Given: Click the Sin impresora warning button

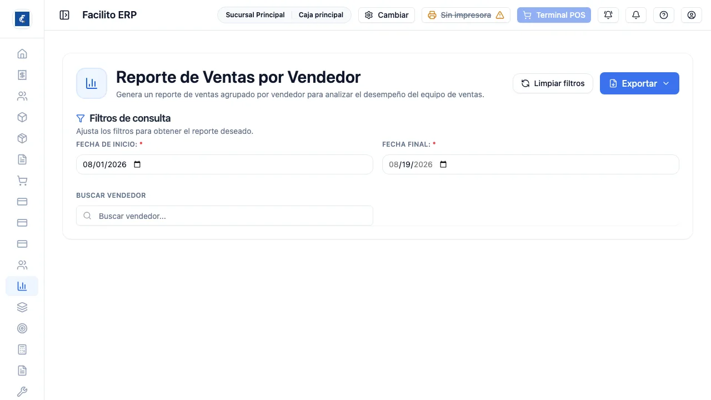Looking at the screenshot, I should coord(466,15).
